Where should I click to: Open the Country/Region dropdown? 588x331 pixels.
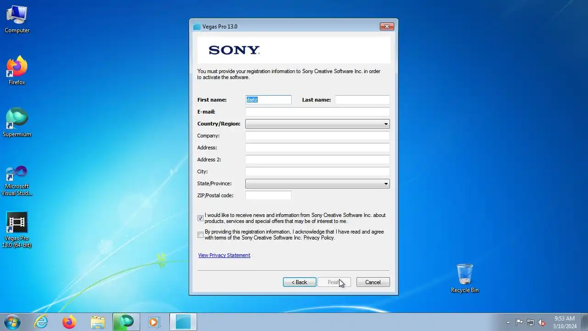click(317, 124)
